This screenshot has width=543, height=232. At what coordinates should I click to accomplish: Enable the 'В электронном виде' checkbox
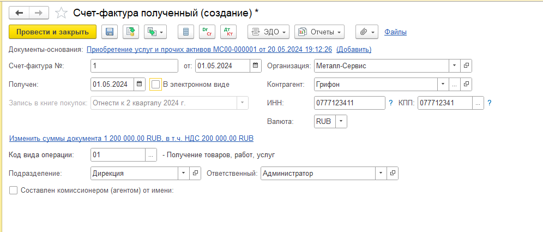156,85
